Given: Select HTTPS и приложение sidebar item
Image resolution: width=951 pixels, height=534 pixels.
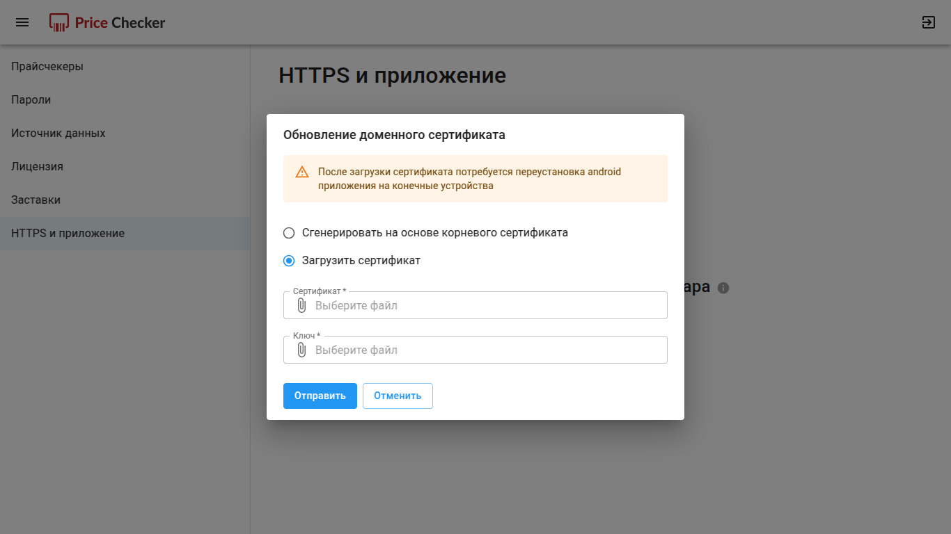Looking at the screenshot, I should coord(125,234).
